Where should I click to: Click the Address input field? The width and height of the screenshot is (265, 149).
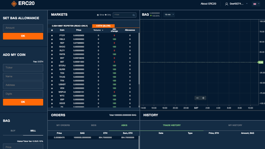point(23,85)
